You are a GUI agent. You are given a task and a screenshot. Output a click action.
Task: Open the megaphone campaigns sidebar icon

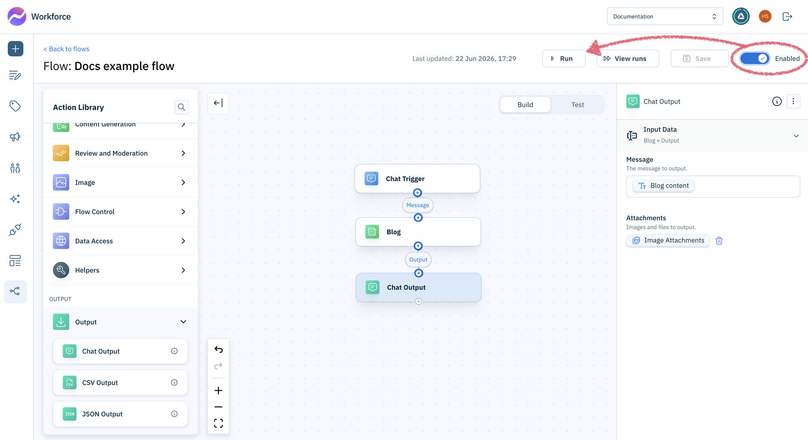pos(15,137)
